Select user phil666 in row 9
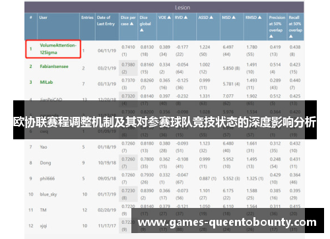This screenshot has width=330, height=239. click(47, 178)
